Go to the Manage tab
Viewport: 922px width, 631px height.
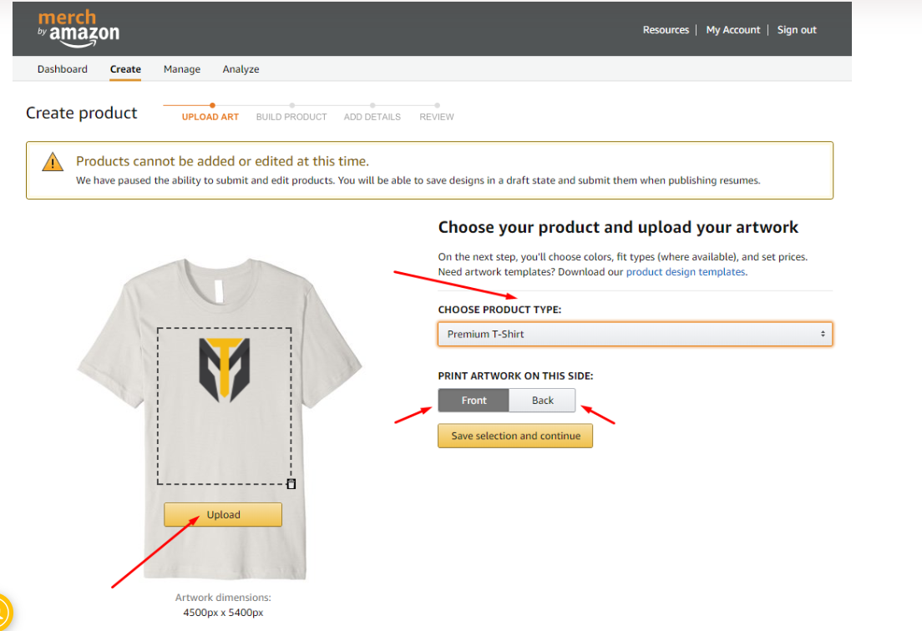pos(182,68)
